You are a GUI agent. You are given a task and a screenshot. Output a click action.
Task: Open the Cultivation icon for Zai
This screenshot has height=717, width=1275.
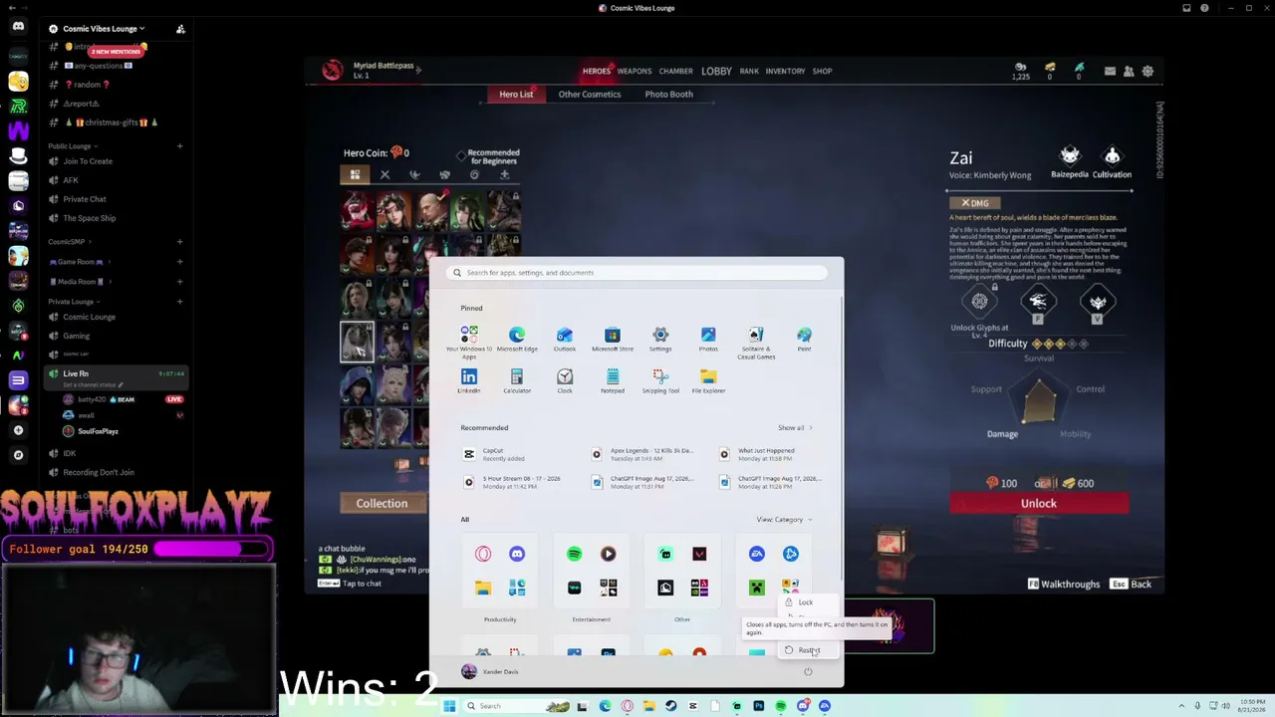coord(1112,161)
